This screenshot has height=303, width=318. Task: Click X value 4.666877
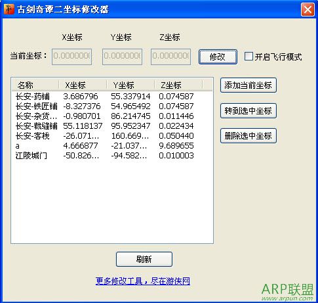[81, 146]
